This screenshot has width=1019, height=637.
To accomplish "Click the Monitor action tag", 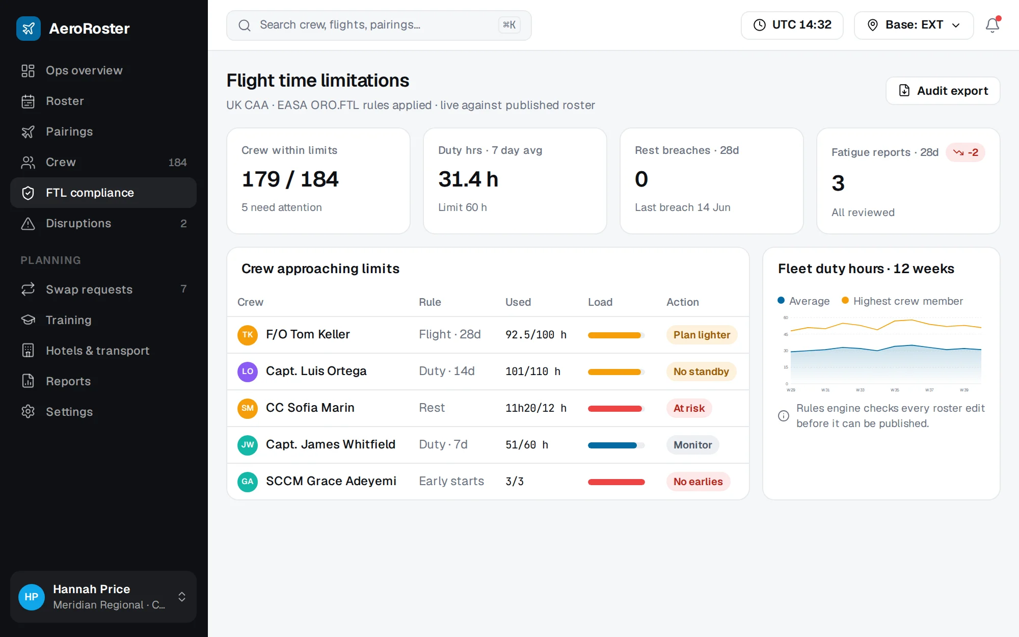I will tap(692, 445).
